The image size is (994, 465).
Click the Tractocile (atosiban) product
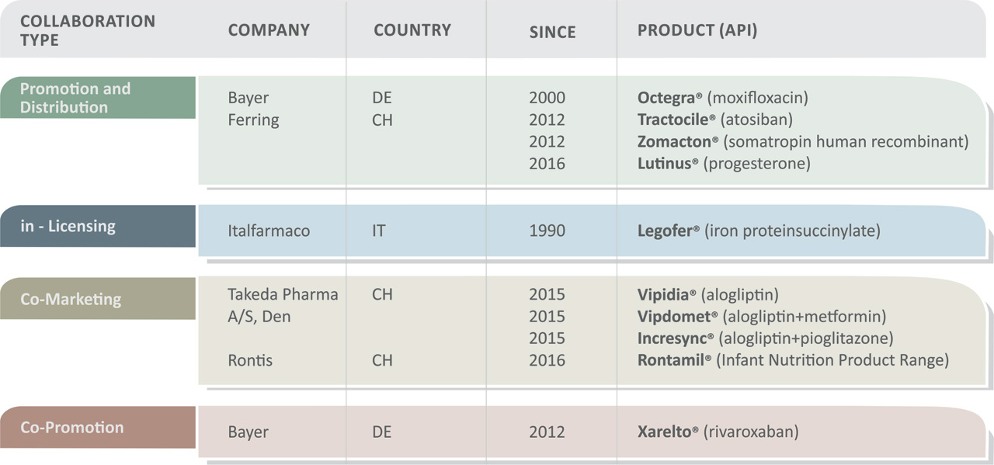point(715,120)
